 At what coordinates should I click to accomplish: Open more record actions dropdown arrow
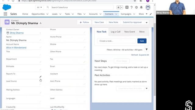147,22
